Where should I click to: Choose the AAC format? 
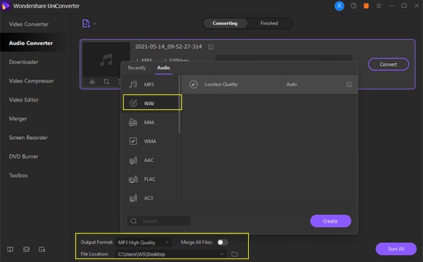pos(150,160)
